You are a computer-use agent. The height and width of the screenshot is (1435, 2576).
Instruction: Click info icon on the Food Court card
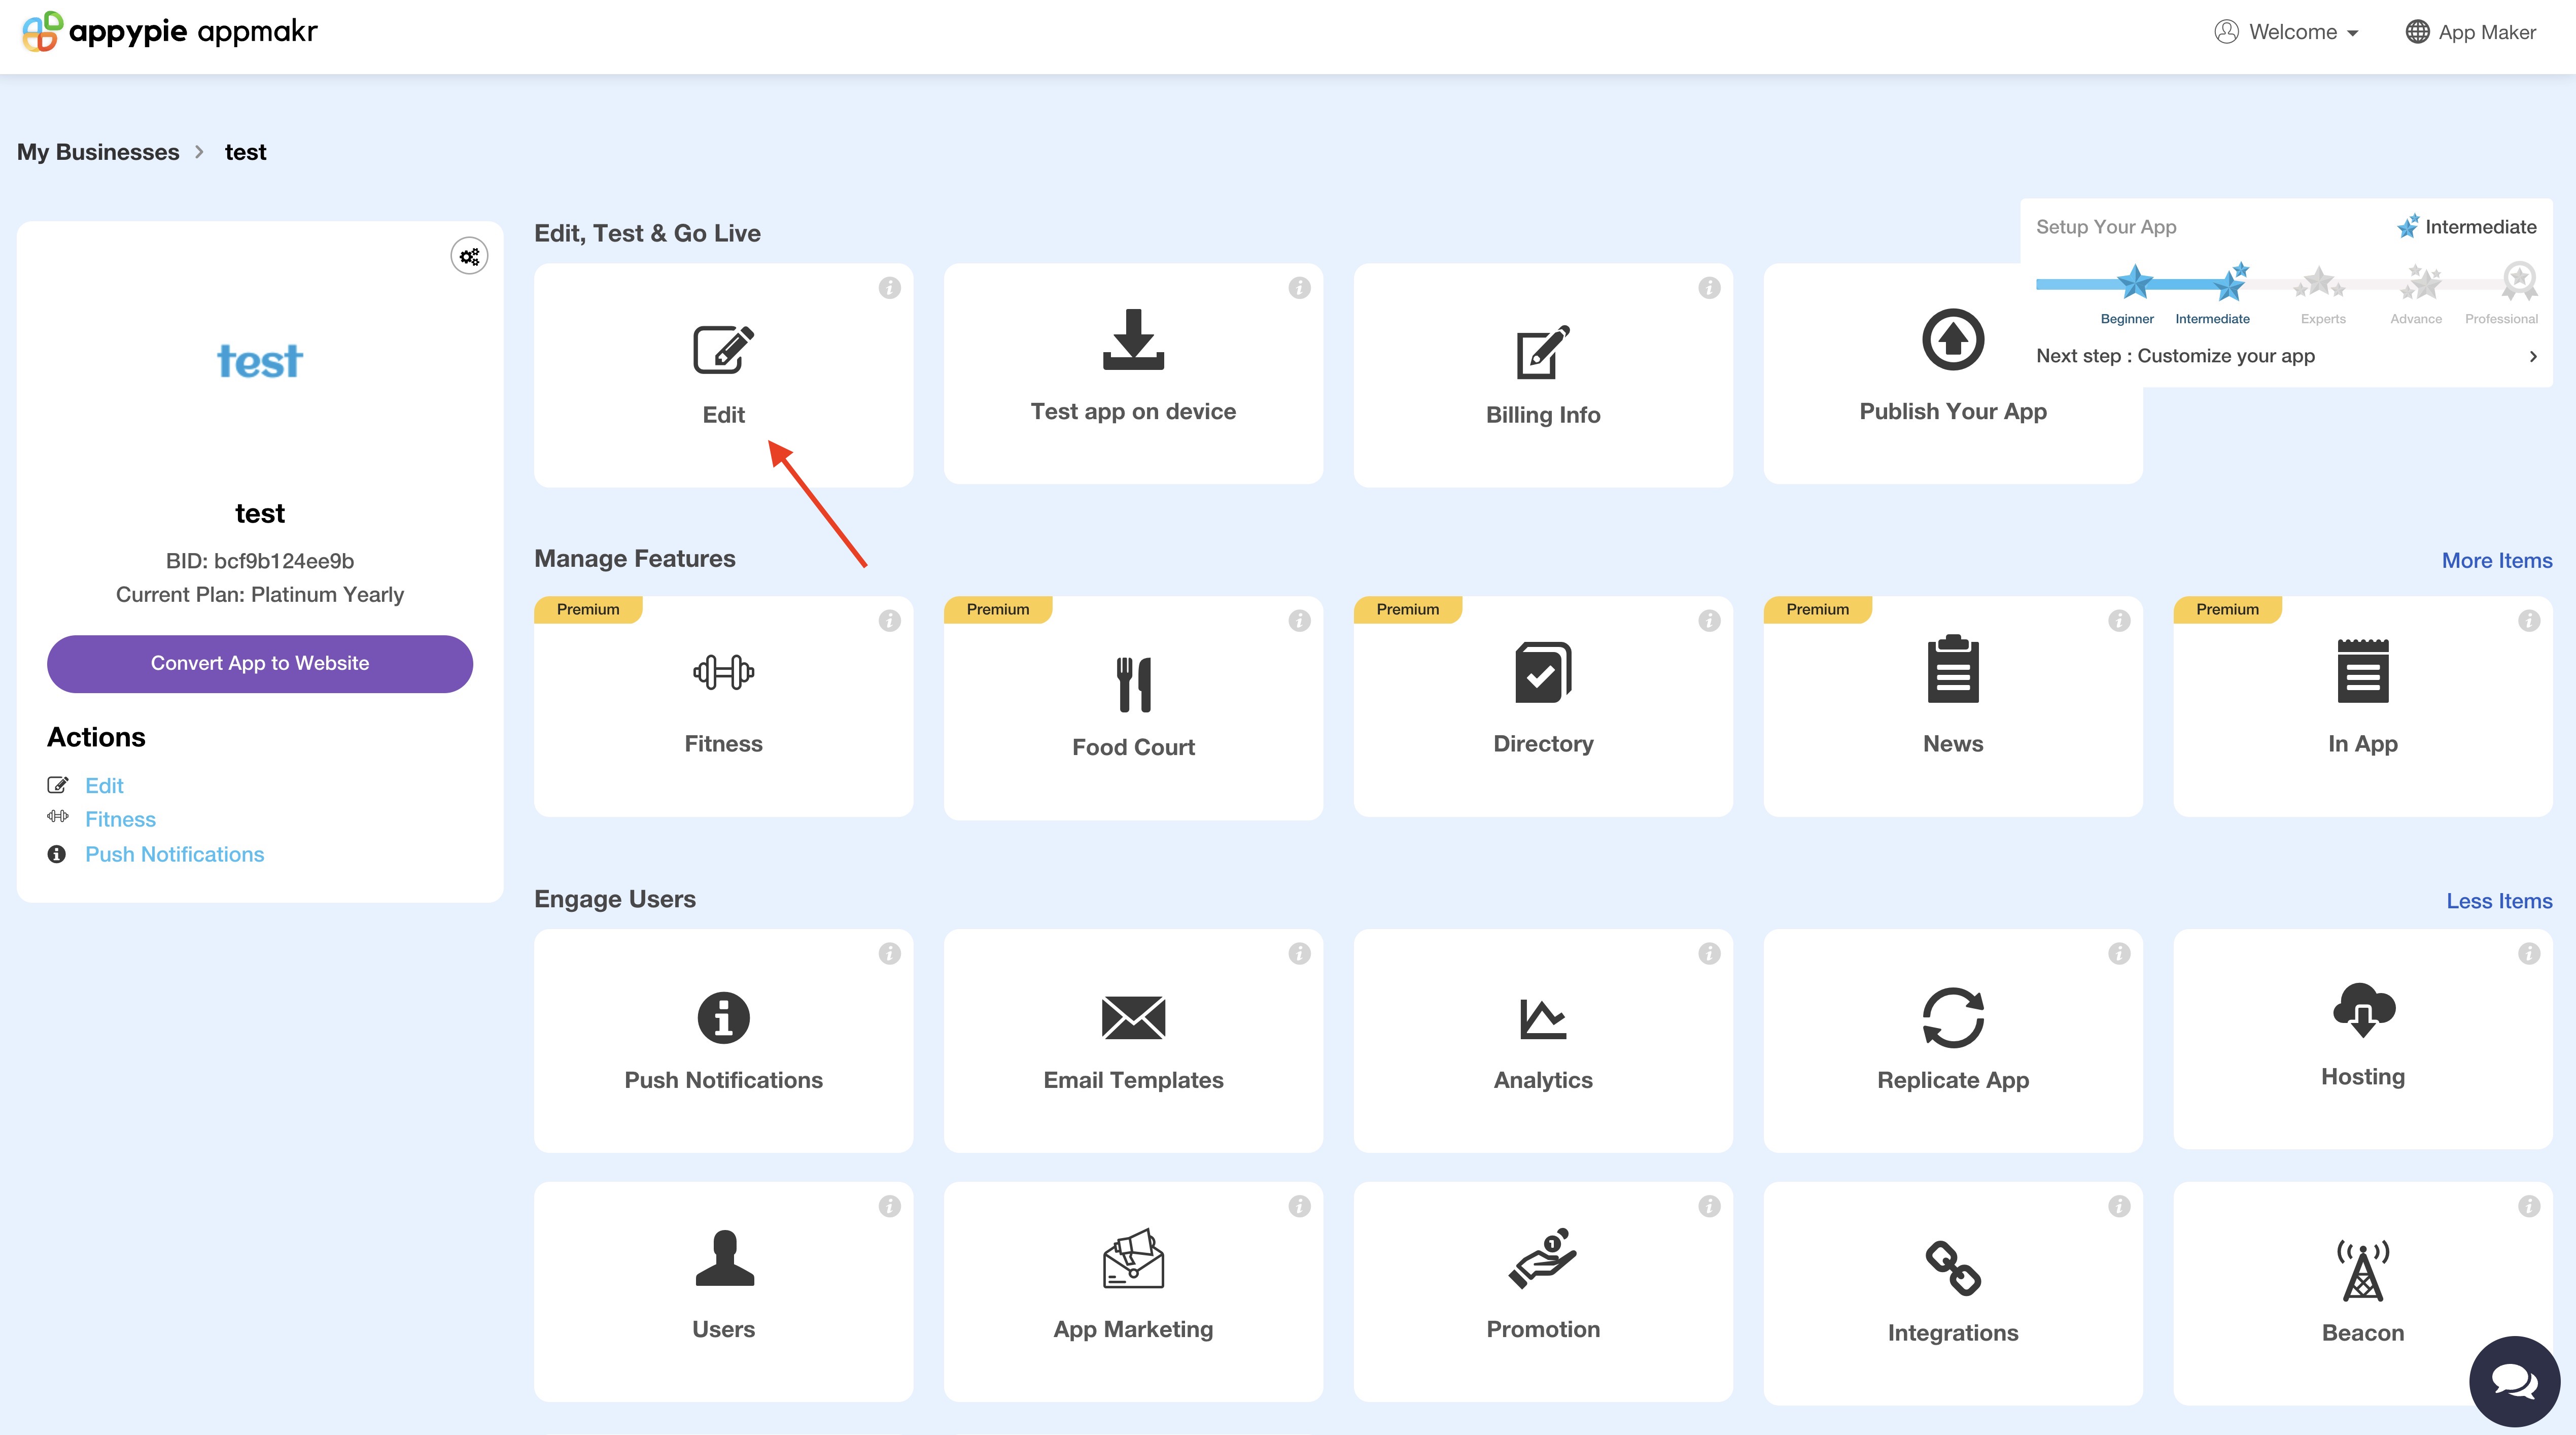tap(1299, 621)
